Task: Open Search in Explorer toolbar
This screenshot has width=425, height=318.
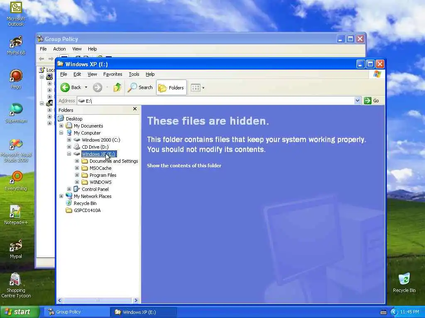Action: click(x=140, y=87)
